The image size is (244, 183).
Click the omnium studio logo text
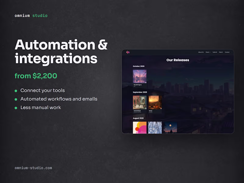tap(31, 16)
